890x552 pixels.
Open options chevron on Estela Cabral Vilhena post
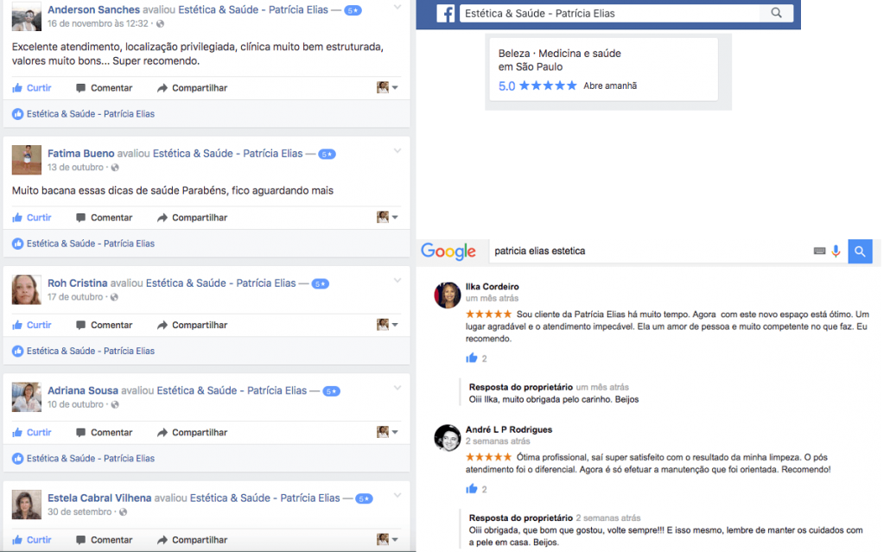point(397,495)
